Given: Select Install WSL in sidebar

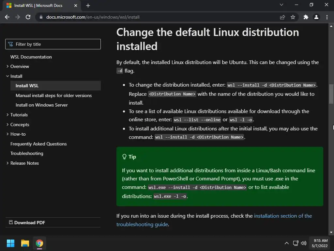Looking at the screenshot, I should pyautogui.click(x=55, y=86).
